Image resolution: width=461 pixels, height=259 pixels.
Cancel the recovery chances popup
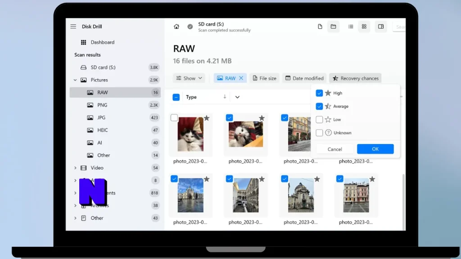[x=334, y=149]
